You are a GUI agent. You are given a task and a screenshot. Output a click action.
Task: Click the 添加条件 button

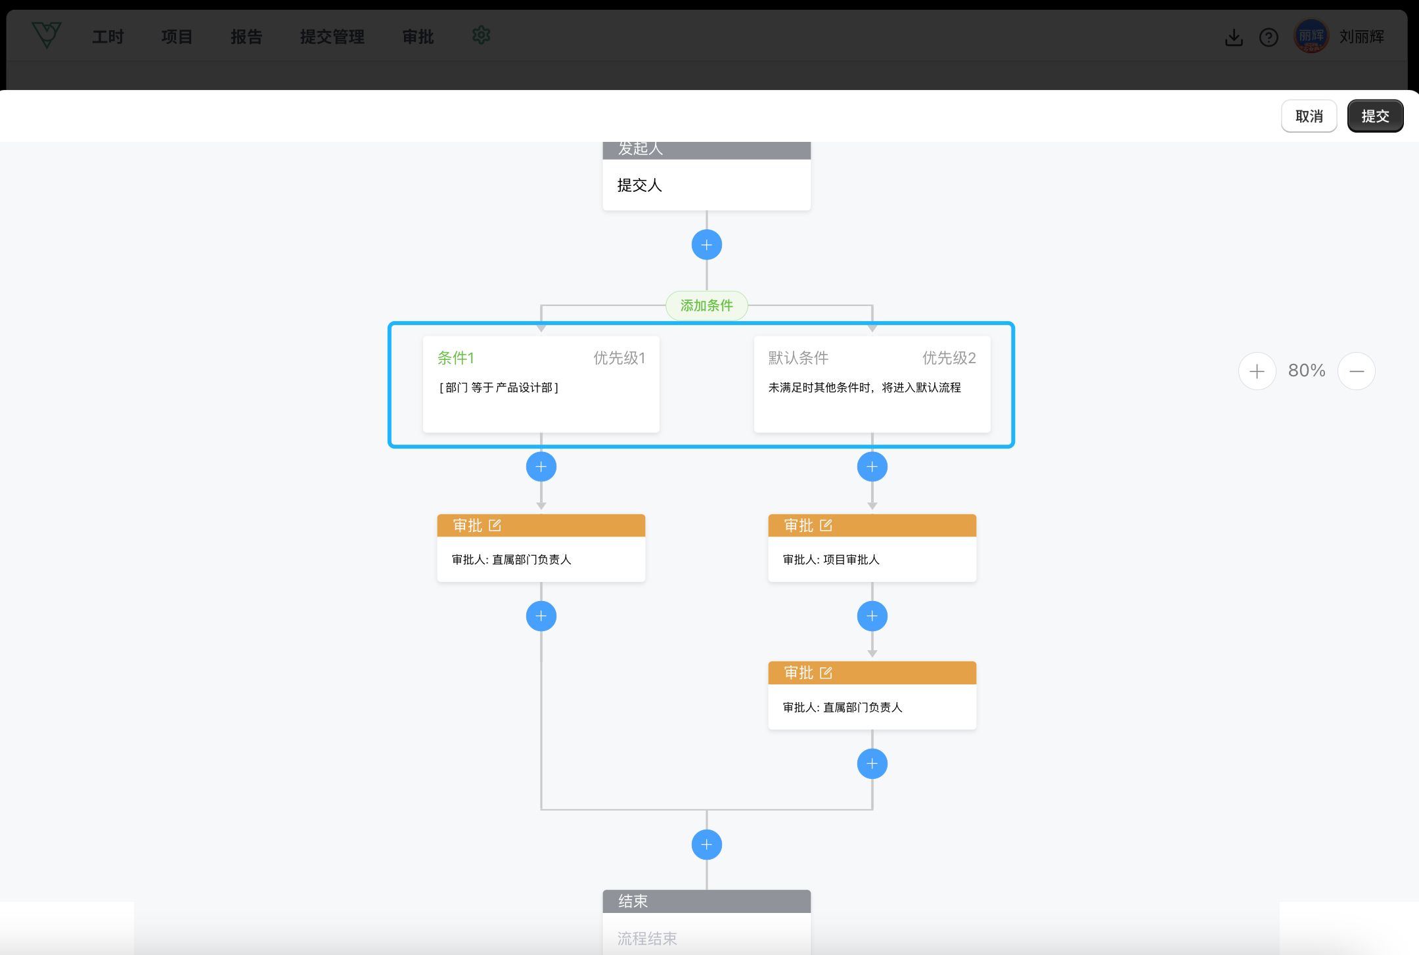(706, 305)
